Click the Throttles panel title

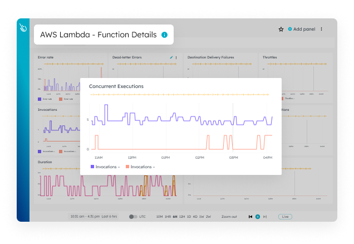269,57
